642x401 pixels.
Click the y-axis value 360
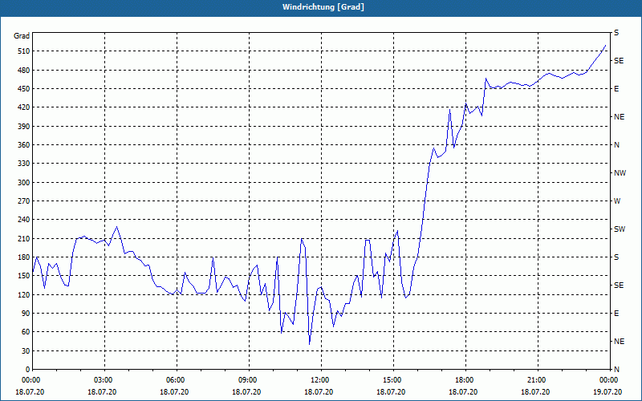(23, 145)
